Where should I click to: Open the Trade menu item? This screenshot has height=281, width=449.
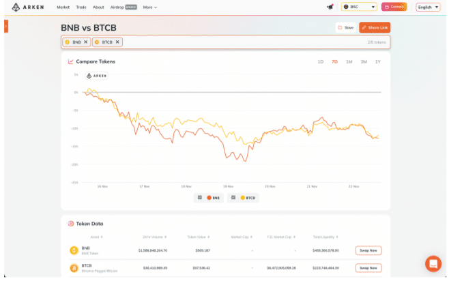point(81,7)
